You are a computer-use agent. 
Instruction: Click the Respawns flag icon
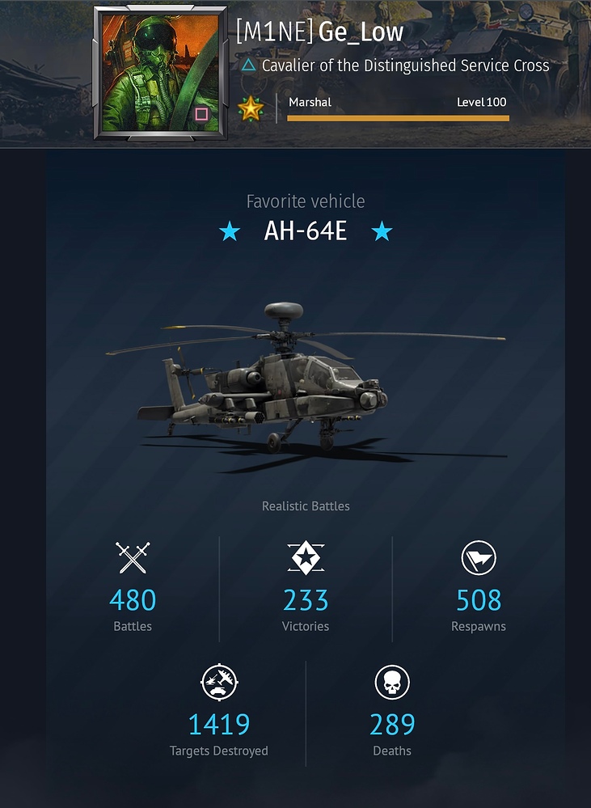(479, 557)
